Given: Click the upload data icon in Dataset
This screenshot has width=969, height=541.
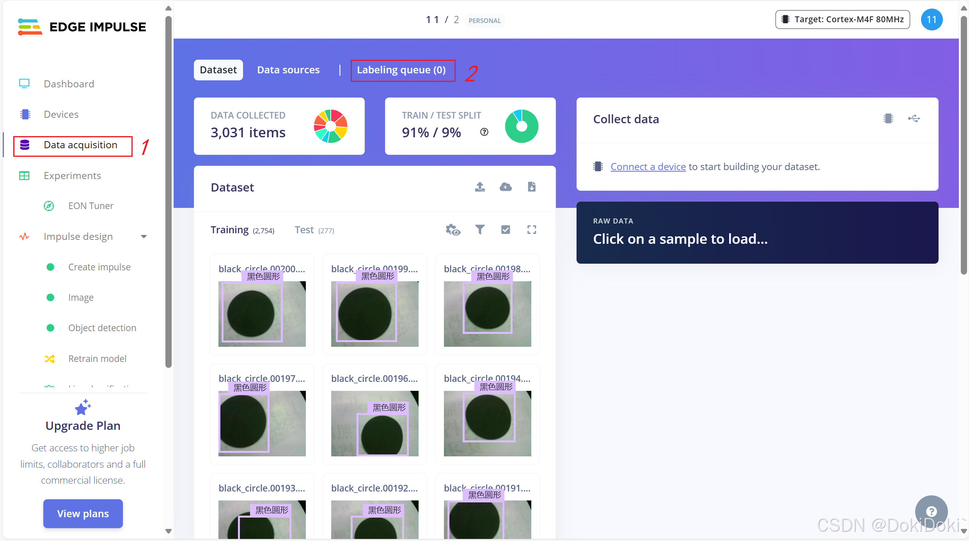Looking at the screenshot, I should click(480, 187).
